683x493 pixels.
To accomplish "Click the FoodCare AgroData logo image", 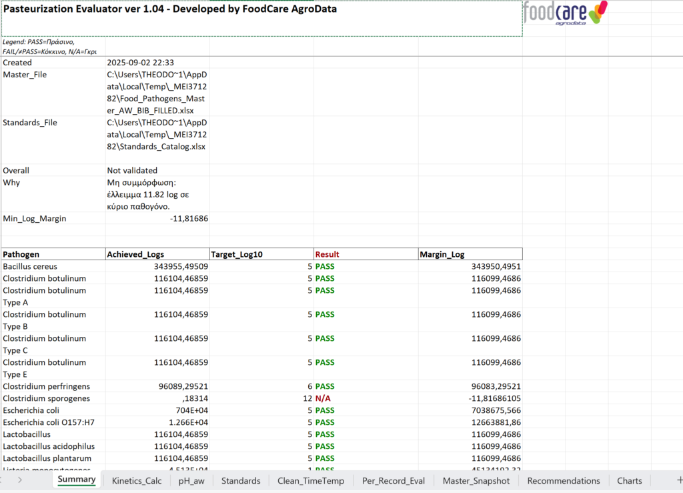I will point(565,13).
